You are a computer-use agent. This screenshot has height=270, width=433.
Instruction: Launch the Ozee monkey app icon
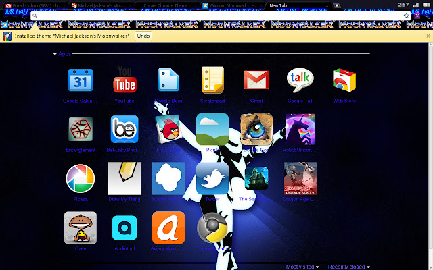tap(81, 228)
